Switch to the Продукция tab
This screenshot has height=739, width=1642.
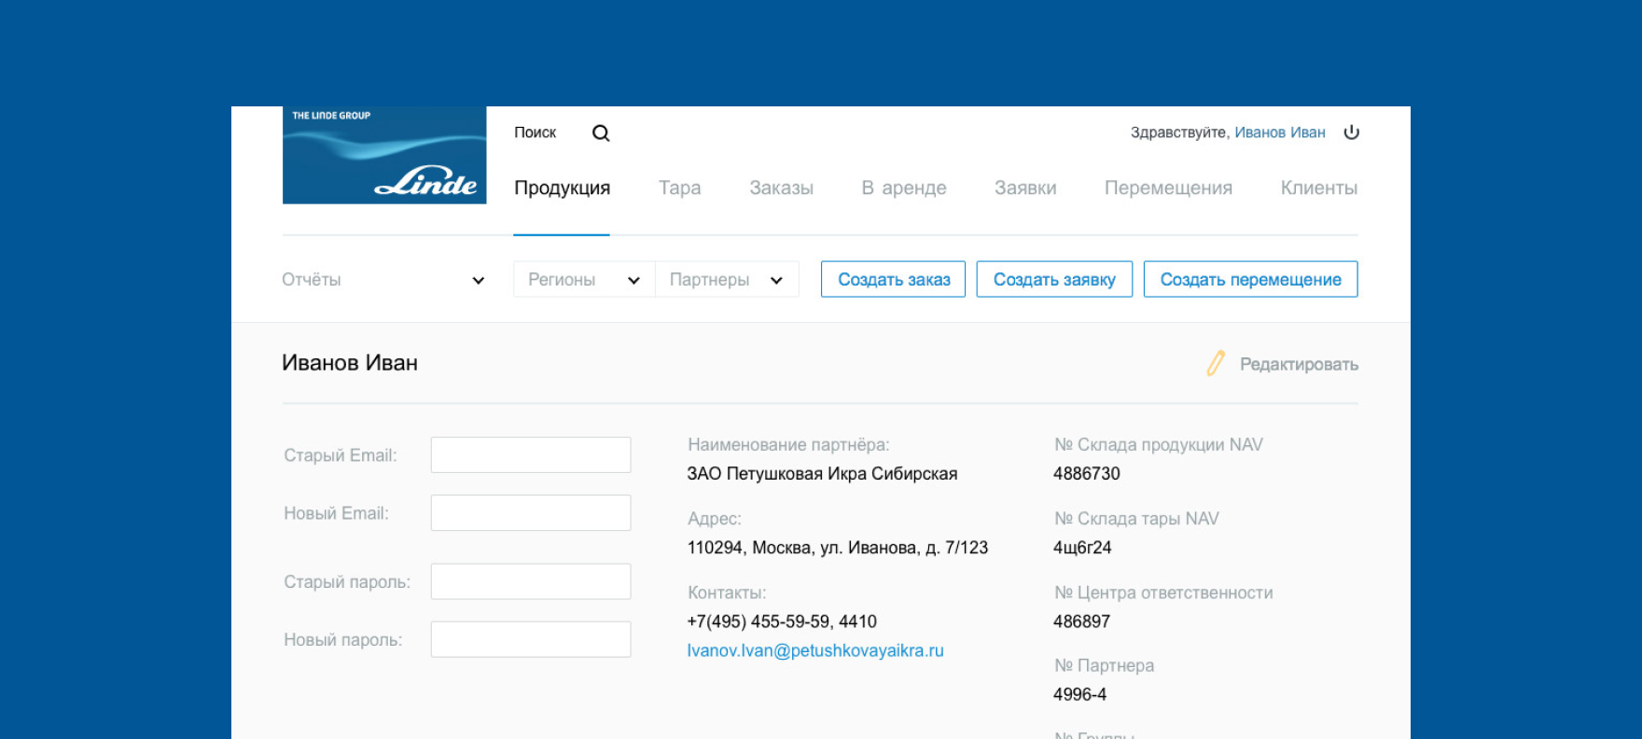[562, 188]
